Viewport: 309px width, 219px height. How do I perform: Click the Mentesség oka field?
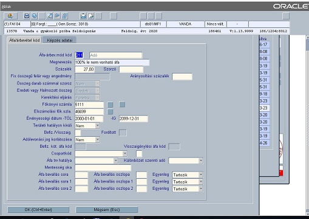click(x=103, y=168)
